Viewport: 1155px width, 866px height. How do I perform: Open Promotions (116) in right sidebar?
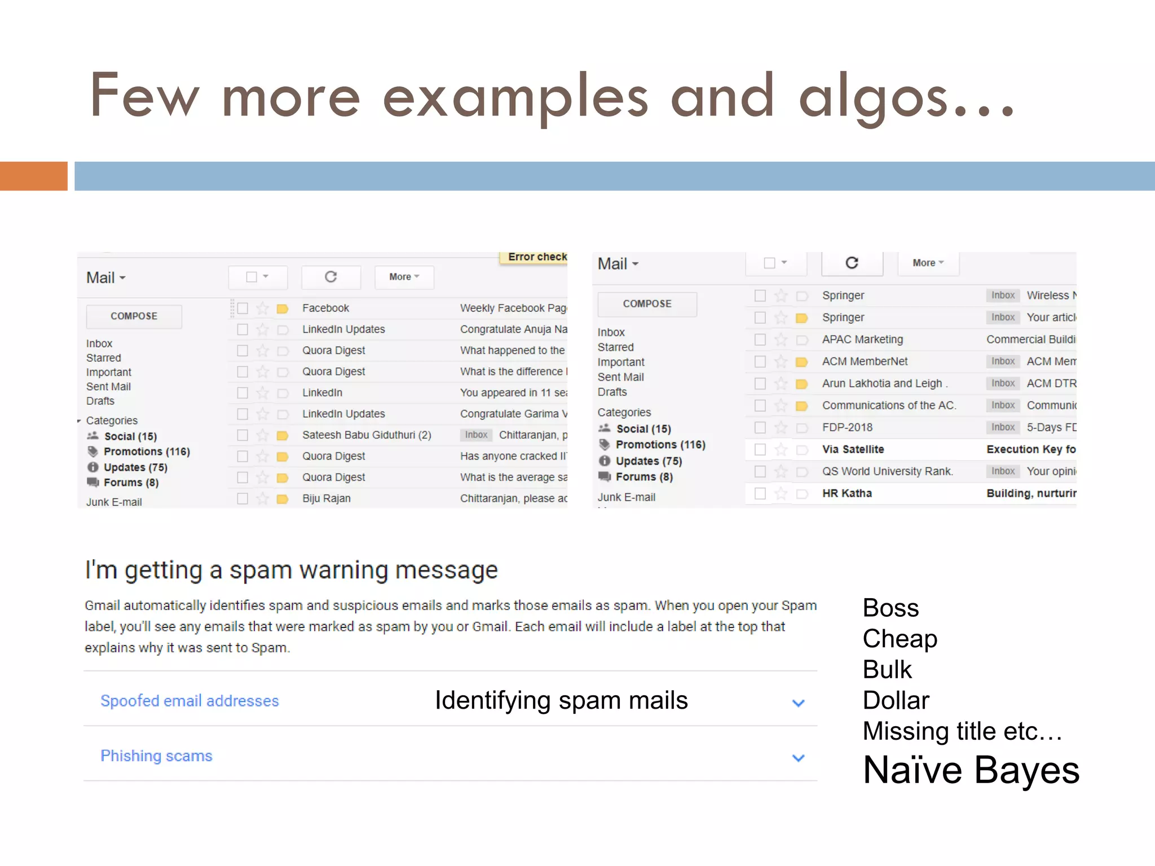660,445
